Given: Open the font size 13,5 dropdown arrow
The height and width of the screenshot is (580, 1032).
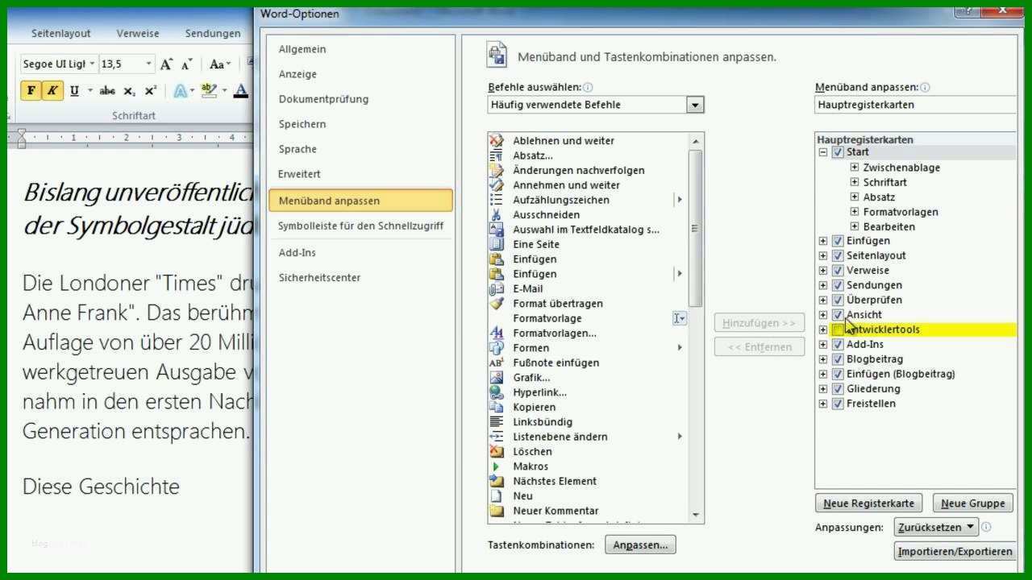Looking at the screenshot, I should click(x=148, y=64).
